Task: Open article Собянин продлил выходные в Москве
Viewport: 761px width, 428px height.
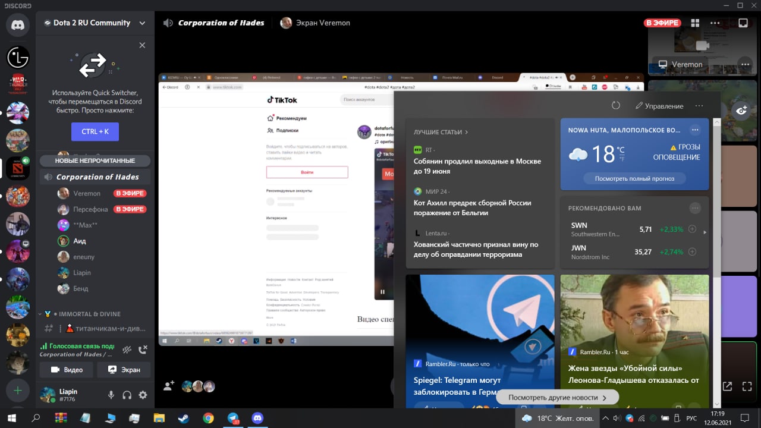Action: click(x=477, y=166)
